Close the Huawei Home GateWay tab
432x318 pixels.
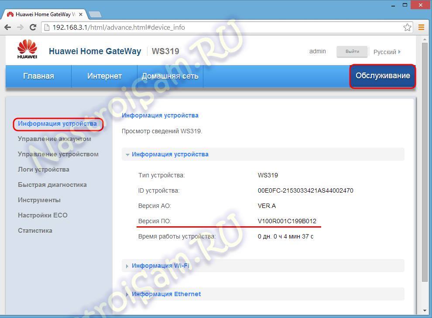(x=80, y=14)
